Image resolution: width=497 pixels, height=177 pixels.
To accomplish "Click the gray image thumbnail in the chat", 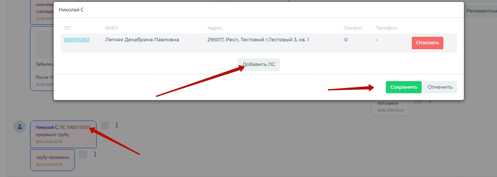I will pos(43,44).
